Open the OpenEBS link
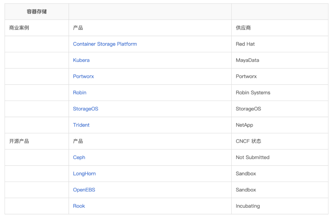 [84, 190]
